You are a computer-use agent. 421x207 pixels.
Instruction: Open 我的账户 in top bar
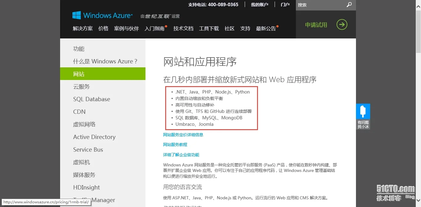click(260, 5)
